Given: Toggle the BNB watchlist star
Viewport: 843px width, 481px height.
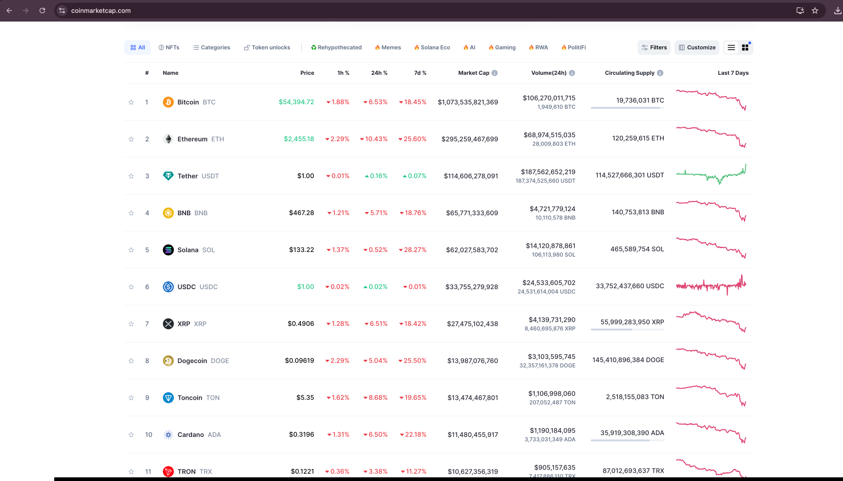Looking at the screenshot, I should point(131,213).
